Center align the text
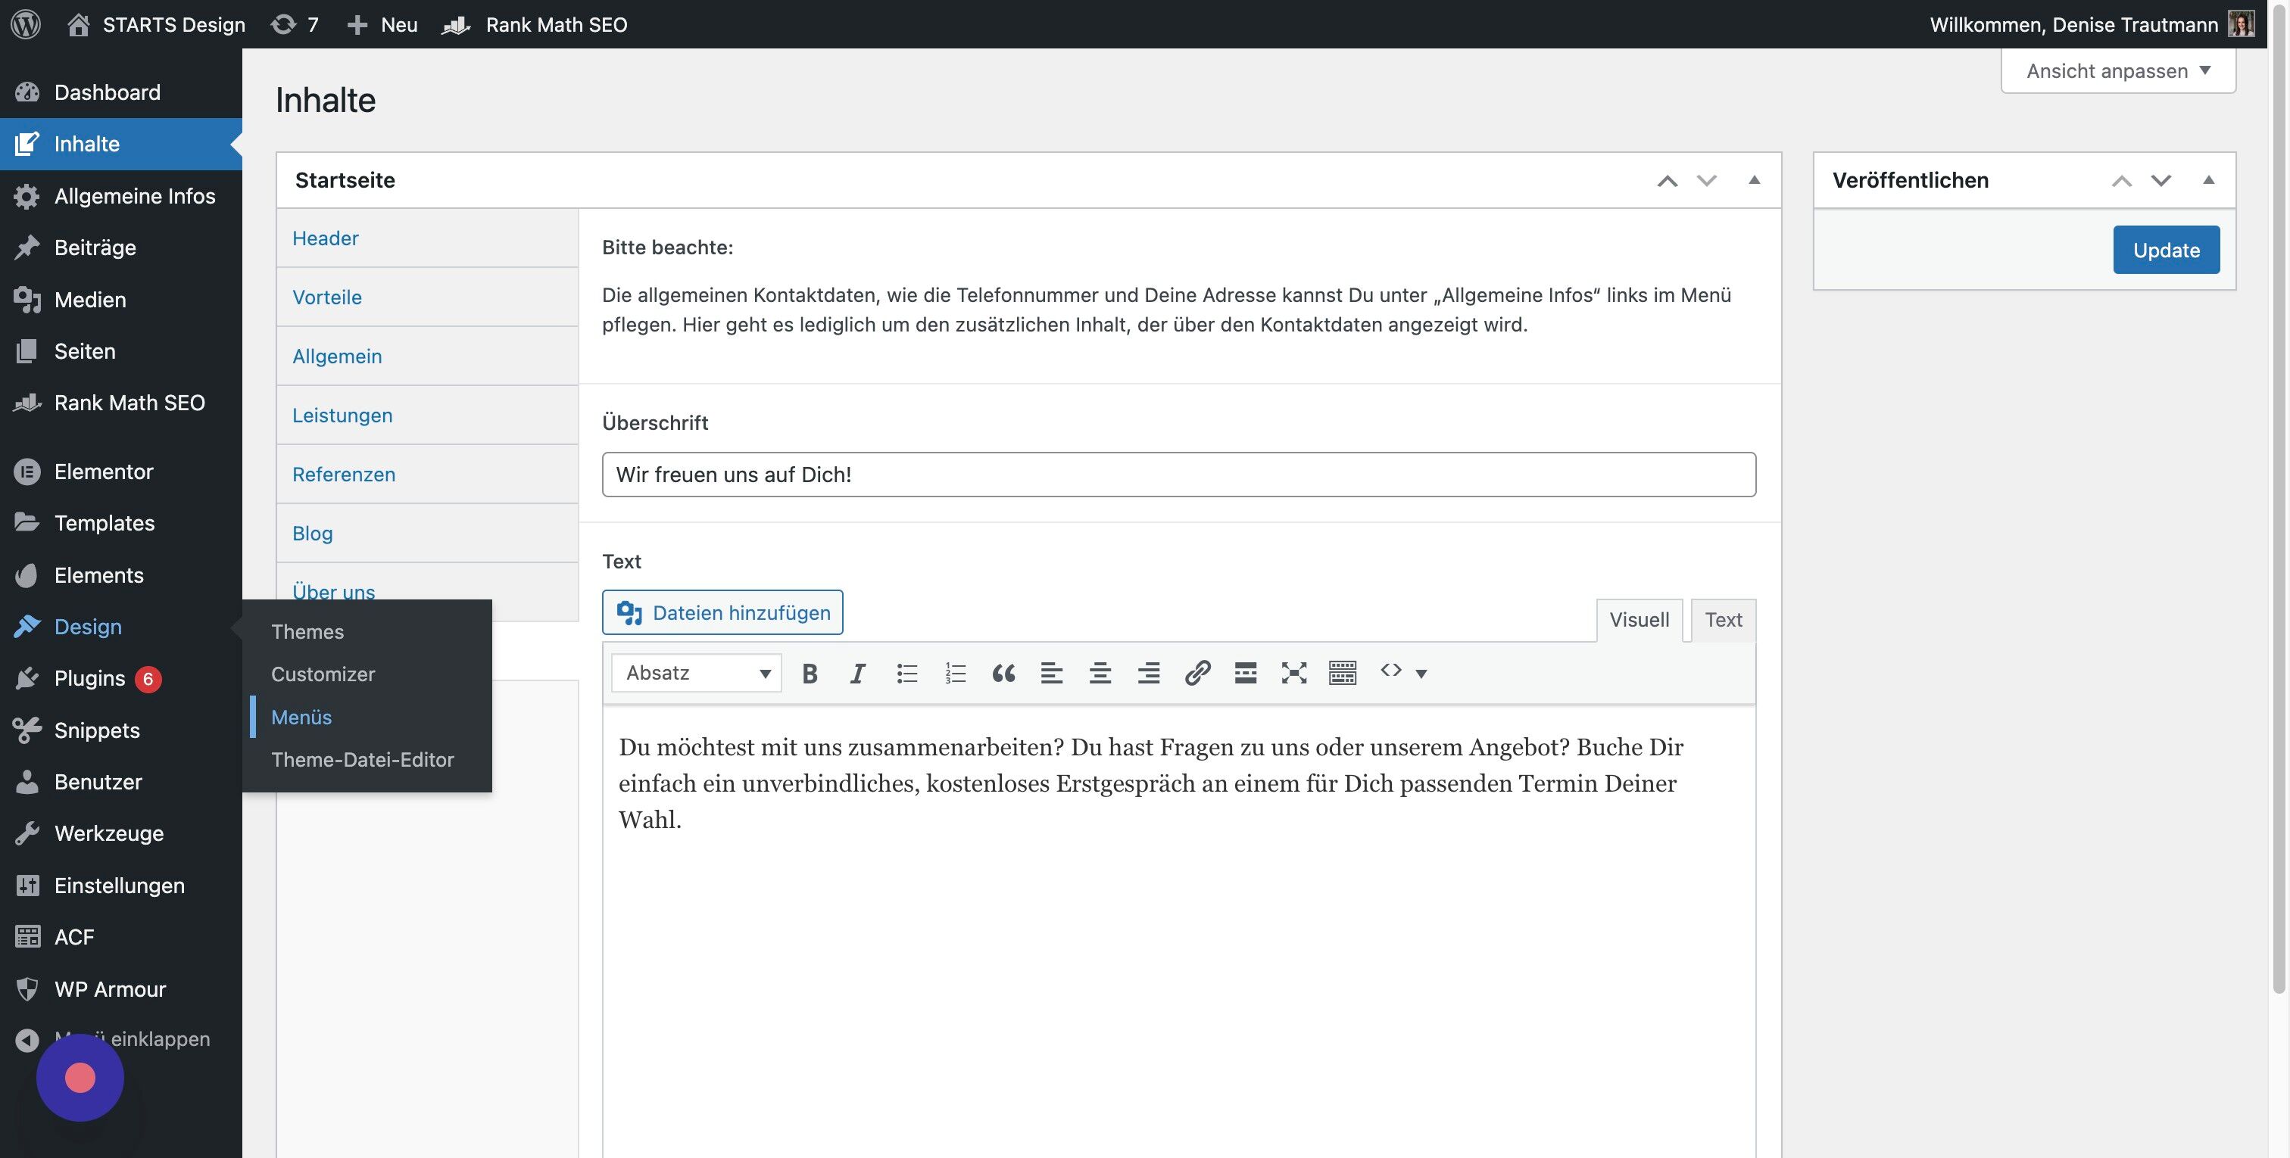2290x1158 pixels. (x=1100, y=673)
